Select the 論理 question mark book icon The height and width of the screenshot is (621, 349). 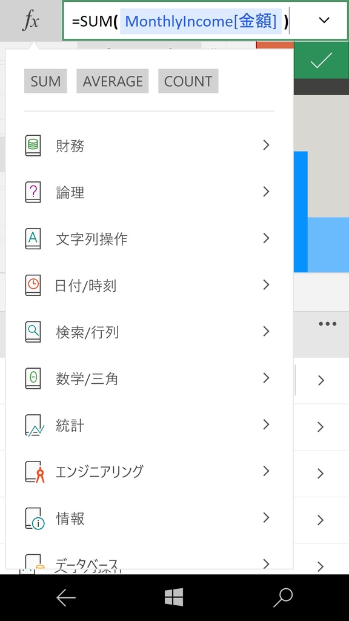coord(33,192)
